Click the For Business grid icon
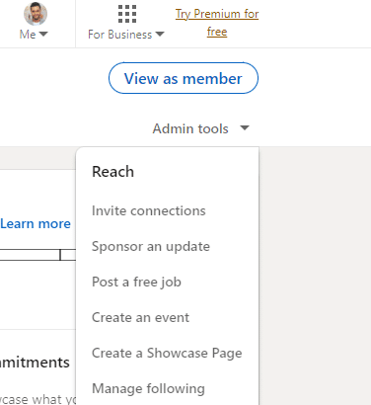Screen dimensions: 371x405 tap(127, 14)
